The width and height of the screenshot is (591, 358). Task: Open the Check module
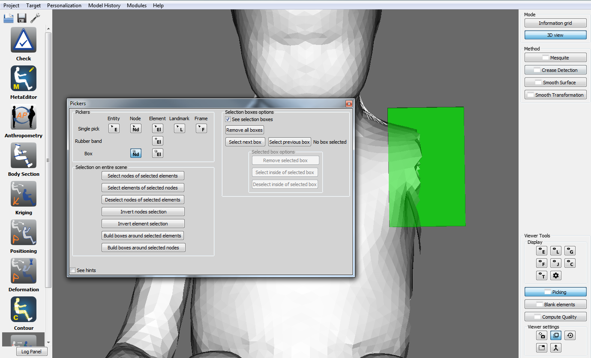click(24, 40)
